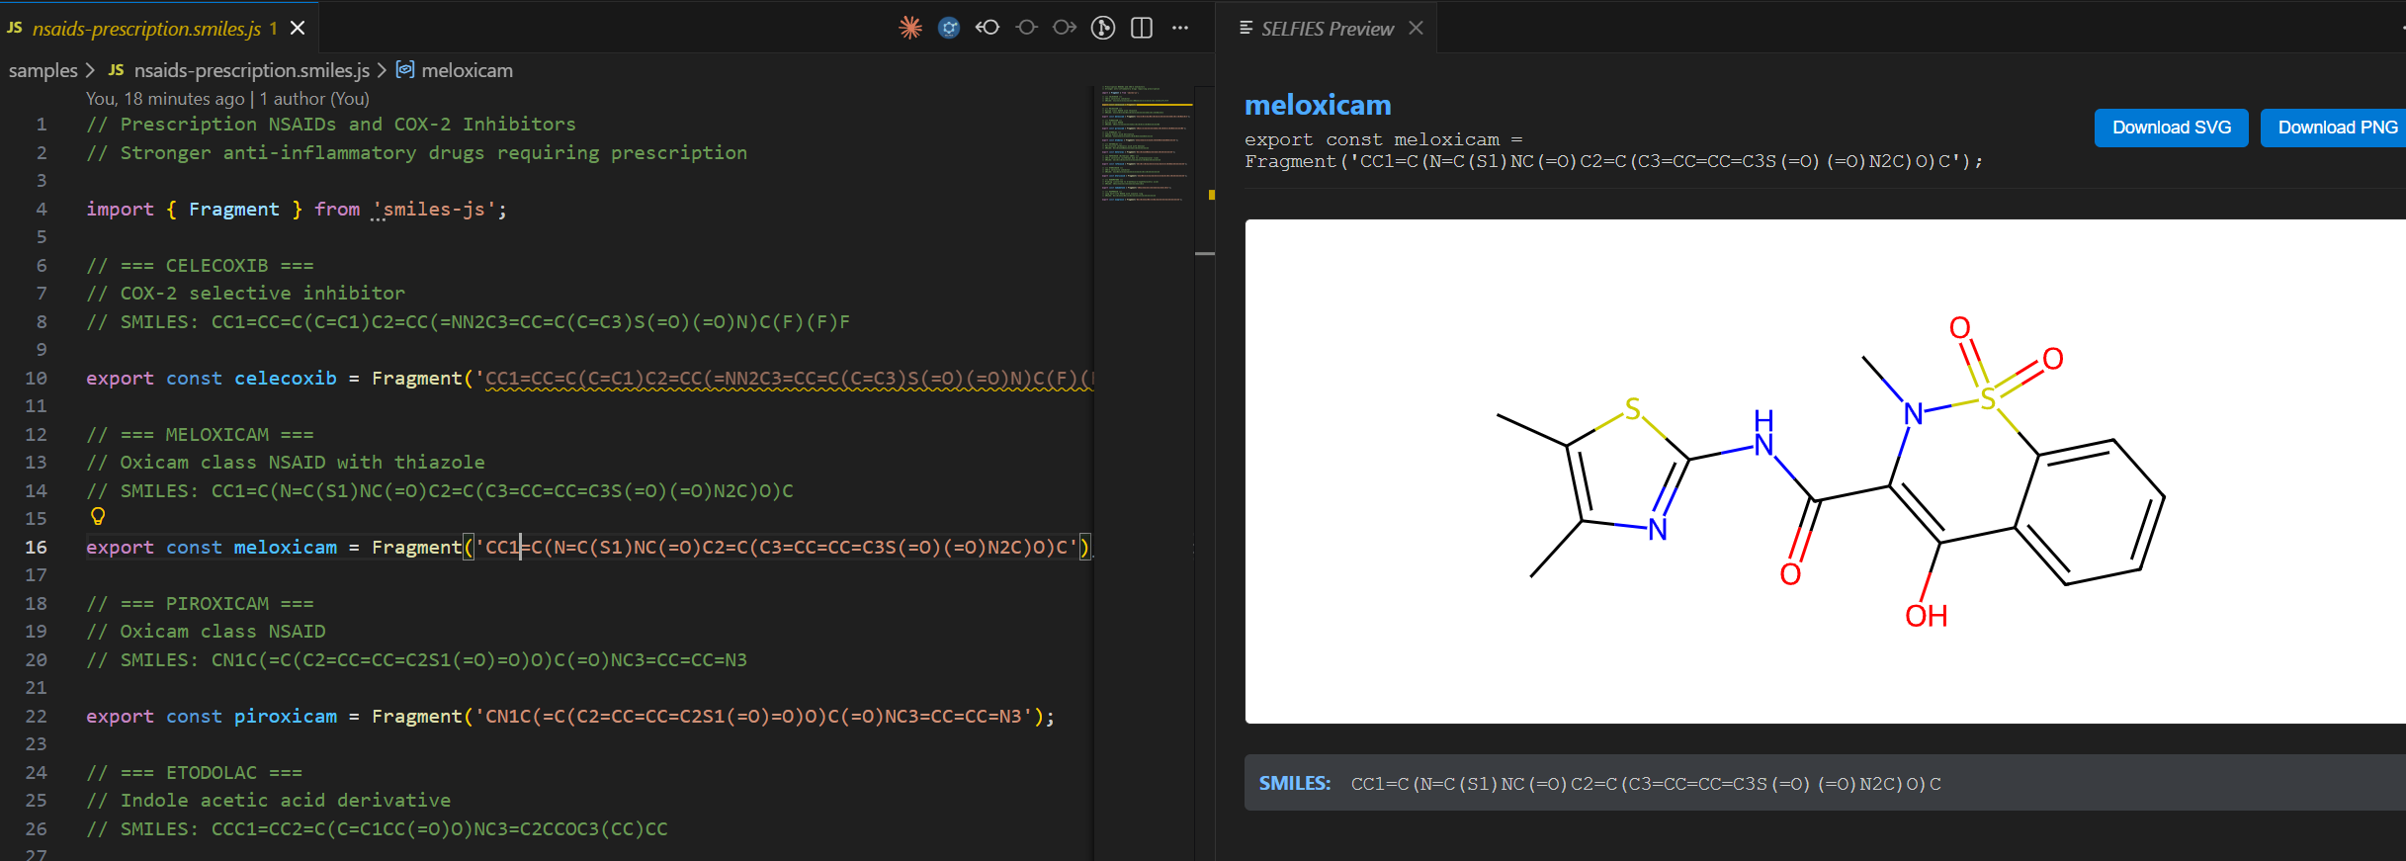
Task: Switch to the SELFIES Preview tab
Action: point(1327,28)
